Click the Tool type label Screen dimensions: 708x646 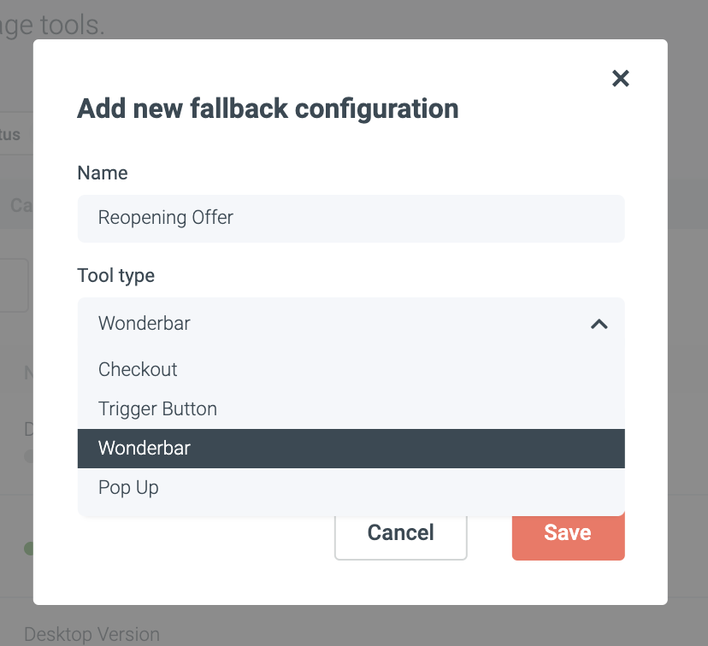pos(115,275)
